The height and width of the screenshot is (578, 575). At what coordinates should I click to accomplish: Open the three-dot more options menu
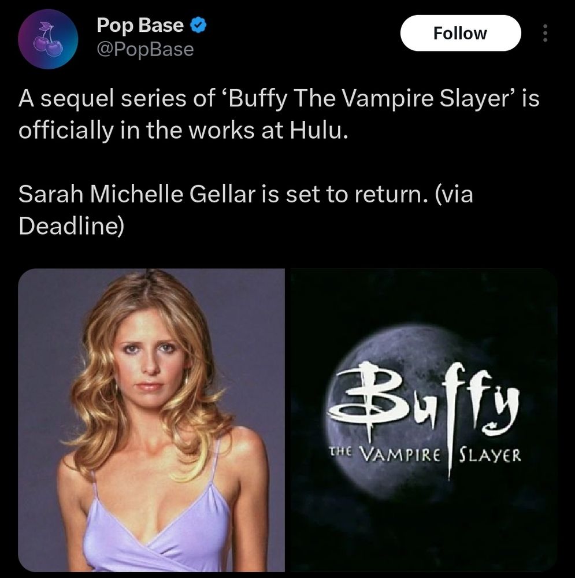pyautogui.click(x=546, y=33)
